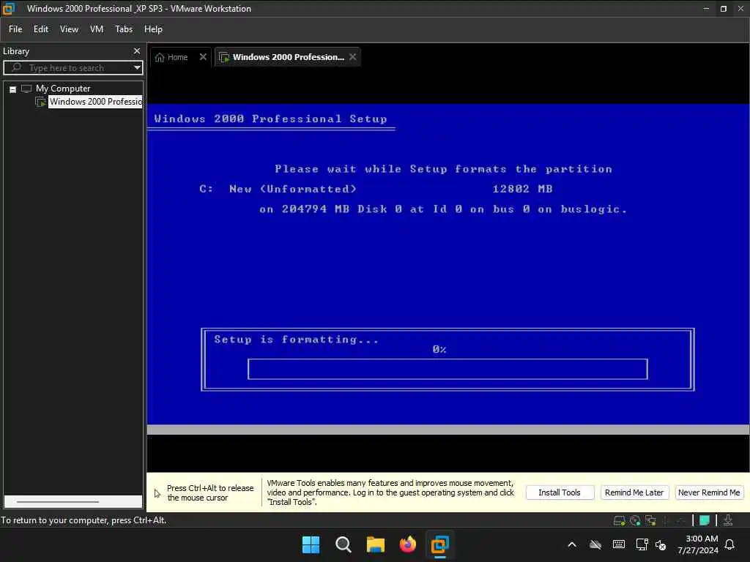Launch Firefox from the taskbar
The image size is (750, 562).
click(407, 544)
